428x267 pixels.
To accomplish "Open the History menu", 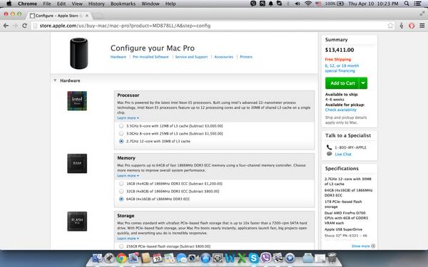I will click(96, 4).
